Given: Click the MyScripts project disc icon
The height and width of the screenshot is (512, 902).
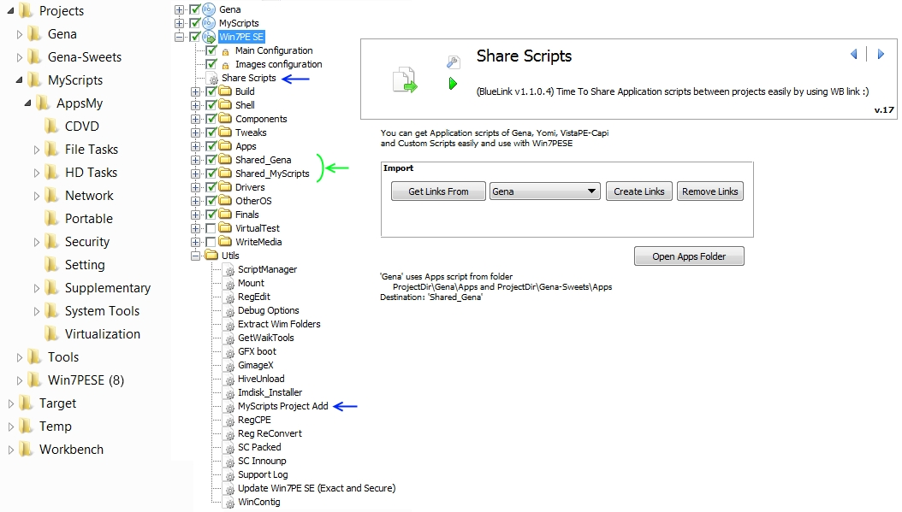Looking at the screenshot, I should point(209,23).
